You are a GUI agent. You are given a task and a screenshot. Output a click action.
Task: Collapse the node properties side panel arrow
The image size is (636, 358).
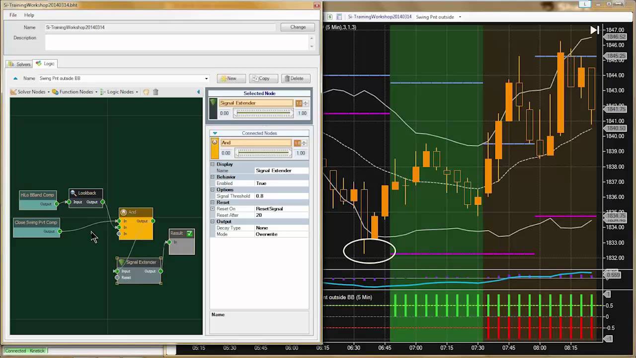click(x=198, y=91)
